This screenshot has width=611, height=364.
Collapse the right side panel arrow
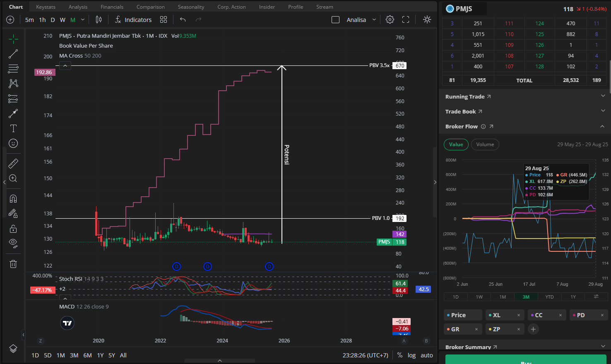tap(435, 182)
